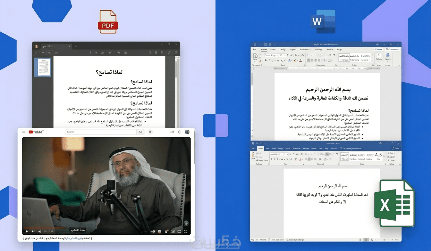Click the Dictate microphone in upper Word
431x251 pixels.
(x=388, y=57)
